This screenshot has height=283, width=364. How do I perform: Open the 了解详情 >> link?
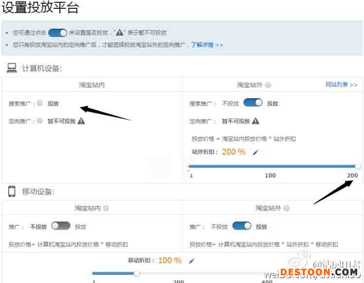point(207,45)
